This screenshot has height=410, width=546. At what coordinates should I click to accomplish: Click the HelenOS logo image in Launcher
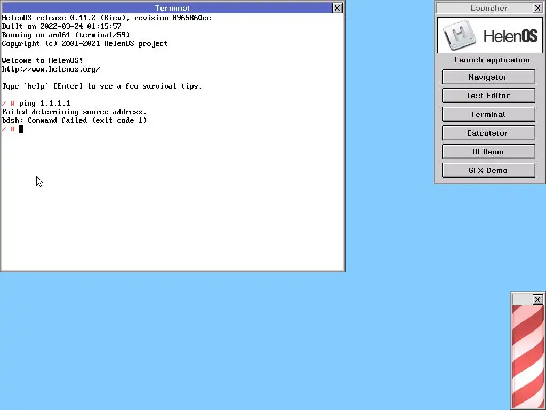coord(489,35)
